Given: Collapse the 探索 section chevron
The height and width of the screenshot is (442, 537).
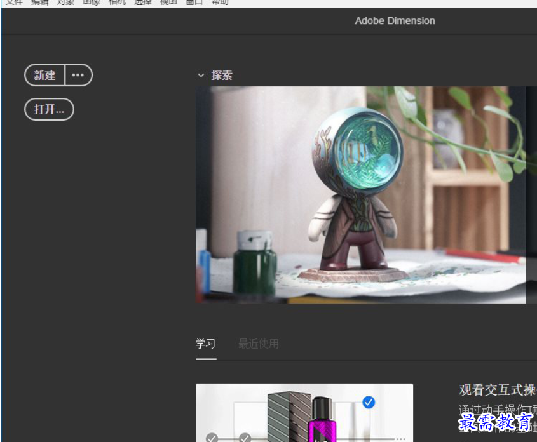Looking at the screenshot, I should [x=201, y=76].
